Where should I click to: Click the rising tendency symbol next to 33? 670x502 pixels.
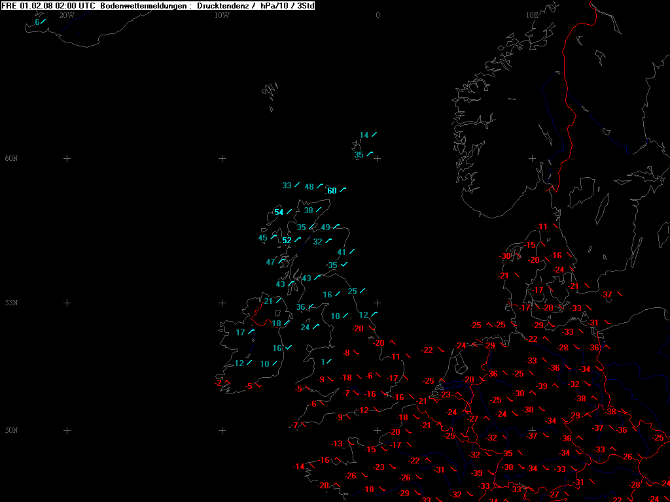click(x=297, y=185)
